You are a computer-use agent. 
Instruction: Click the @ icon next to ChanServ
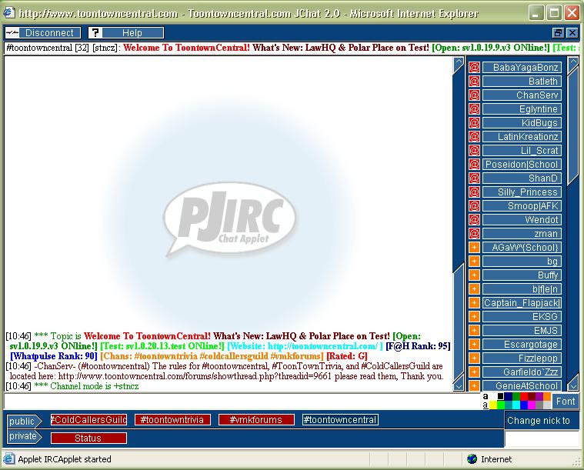point(474,95)
